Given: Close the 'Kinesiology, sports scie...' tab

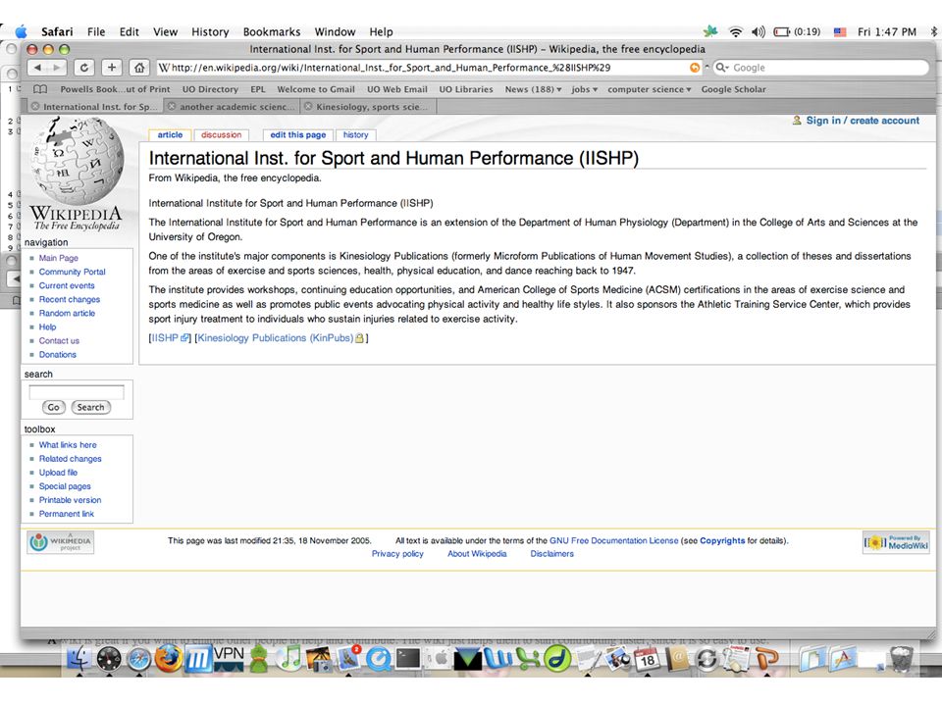Looking at the screenshot, I should tap(308, 107).
